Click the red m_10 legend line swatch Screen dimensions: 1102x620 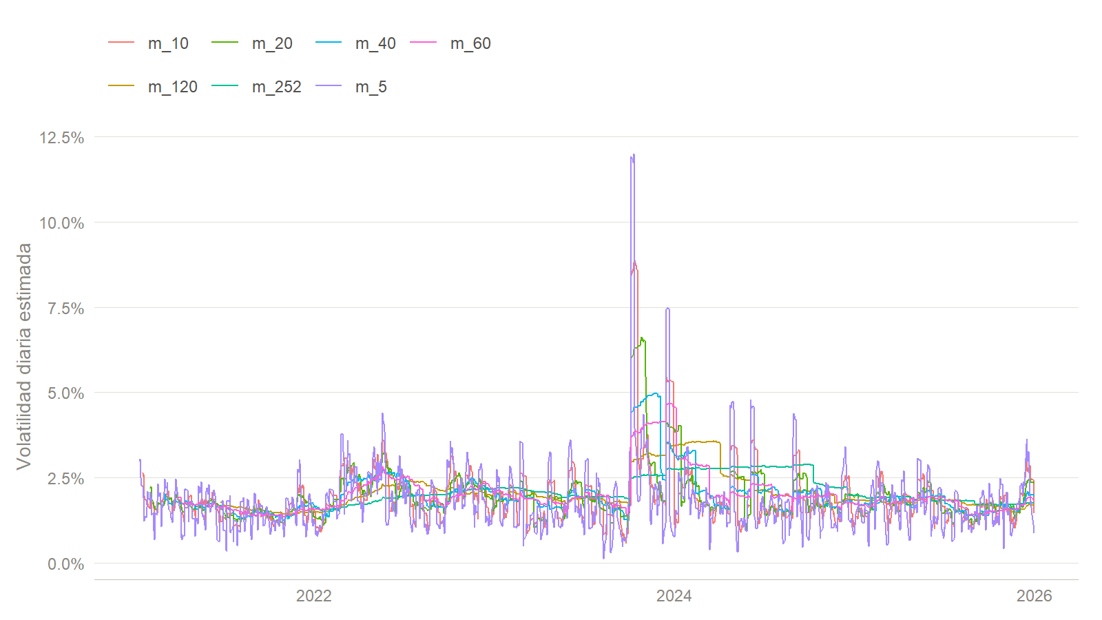point(121,43)
